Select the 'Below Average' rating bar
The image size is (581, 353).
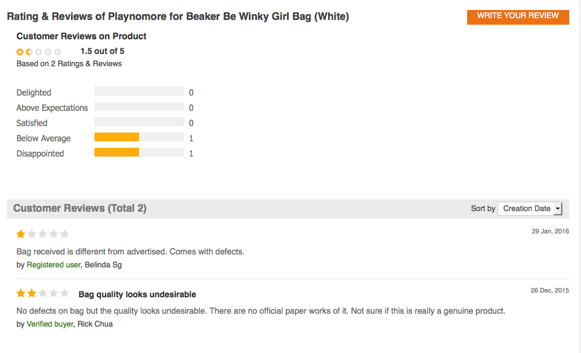point(140,138)
